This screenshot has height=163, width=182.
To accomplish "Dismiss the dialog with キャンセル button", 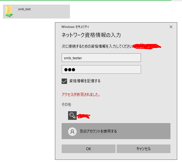I will pos(143,149).
